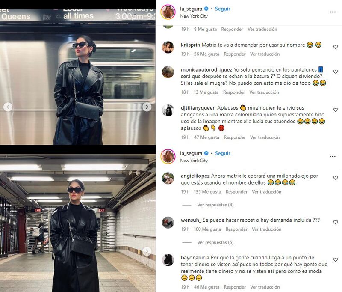The height and width of the screenshot is (292, 342).
Task: Click 'Seguir' beside la_segura in second post
Action: point(222,153)
